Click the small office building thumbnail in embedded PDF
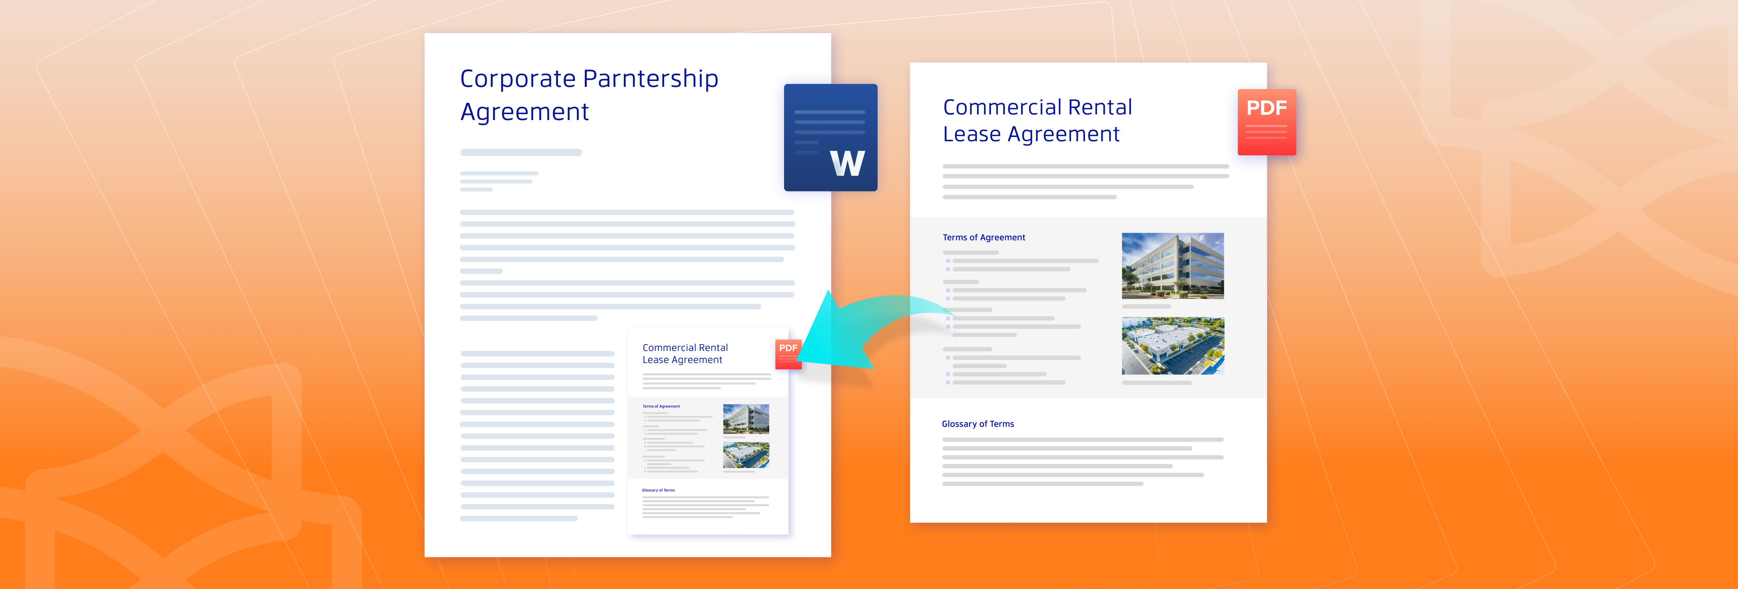Screen dimensions: 1738x589 745,419
